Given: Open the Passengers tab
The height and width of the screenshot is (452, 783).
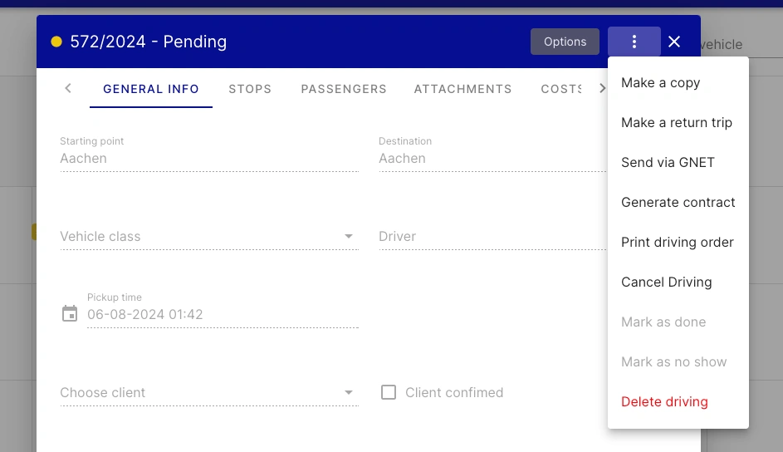Looking at the screenshot, I should [344, 89].
